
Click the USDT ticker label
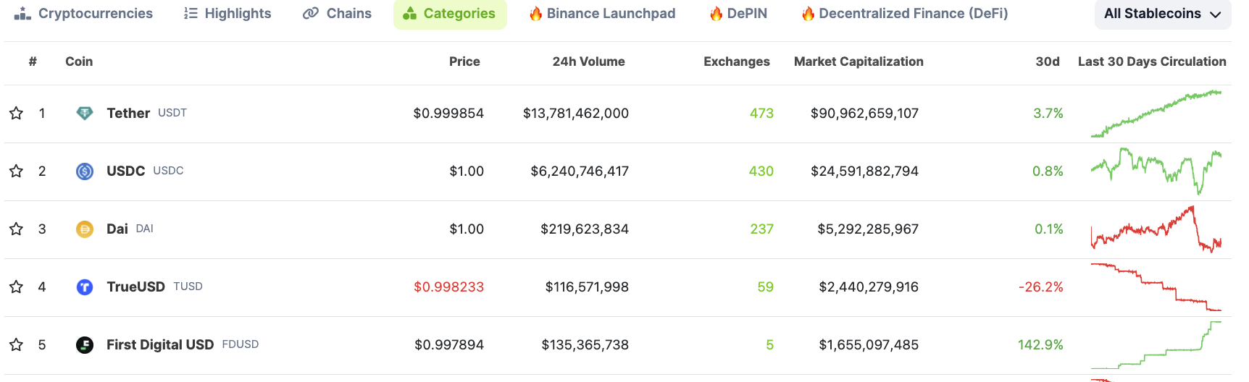tap(172, 113)
